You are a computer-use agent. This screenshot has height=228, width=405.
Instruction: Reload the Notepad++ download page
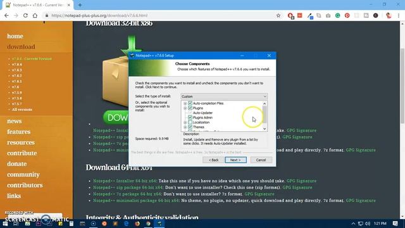25,15
